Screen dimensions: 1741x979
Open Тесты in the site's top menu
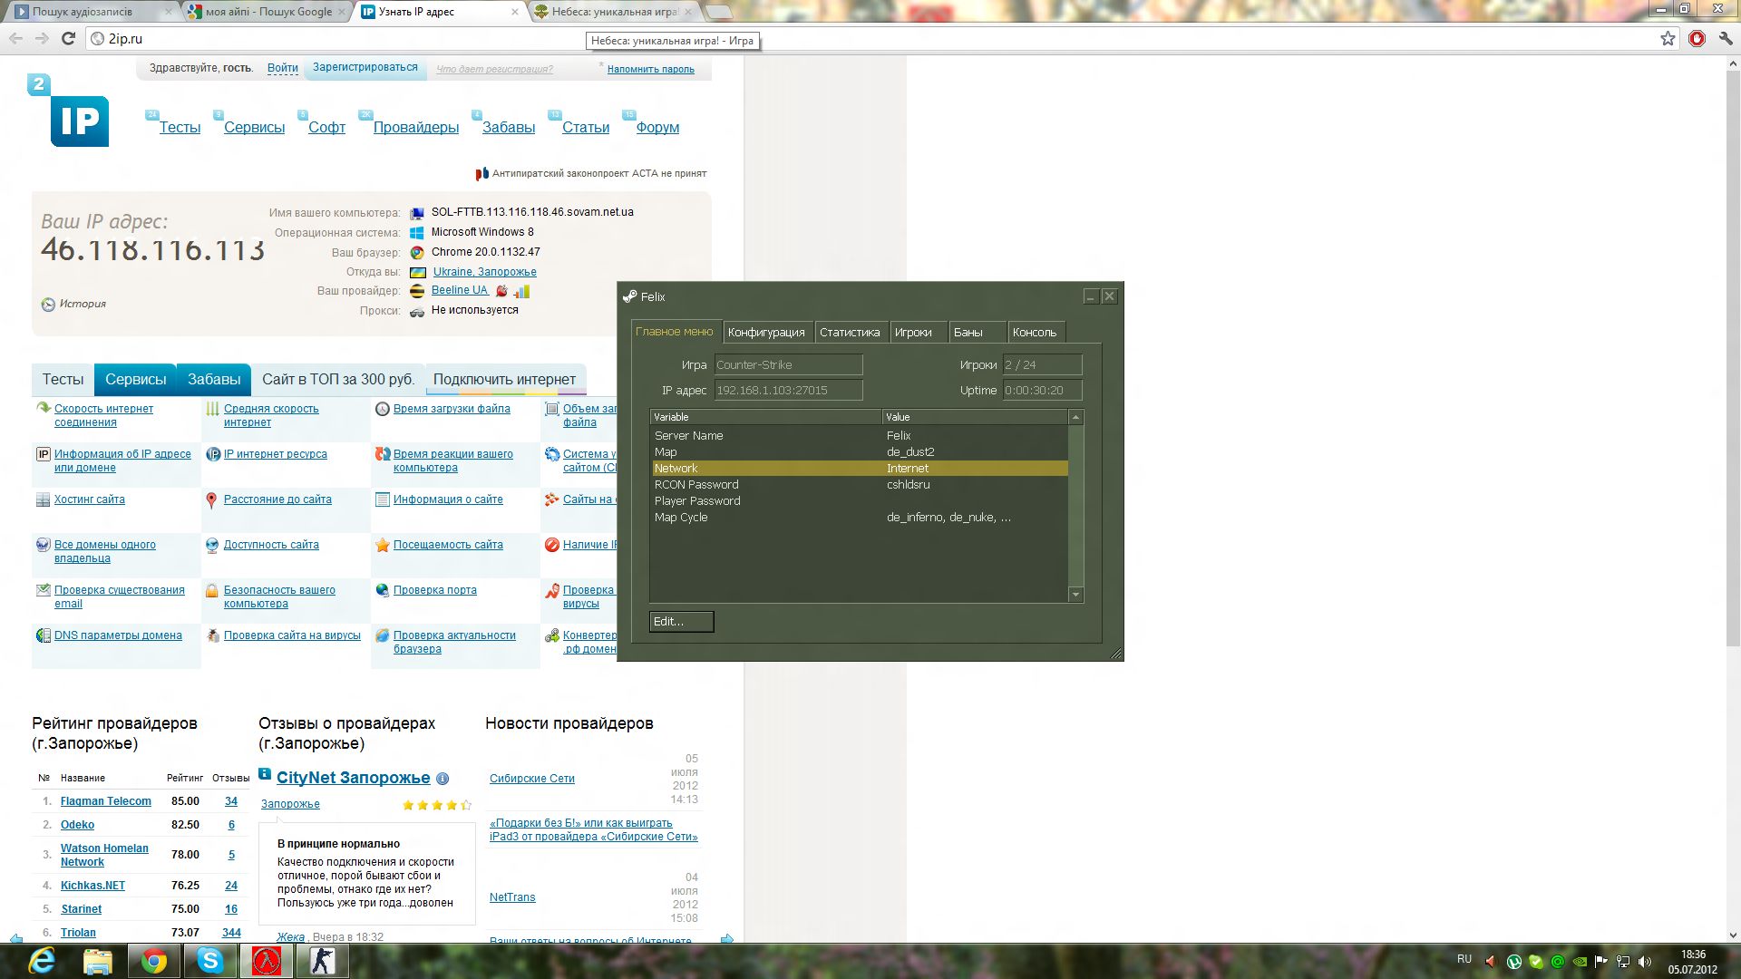tap(180, 128)
